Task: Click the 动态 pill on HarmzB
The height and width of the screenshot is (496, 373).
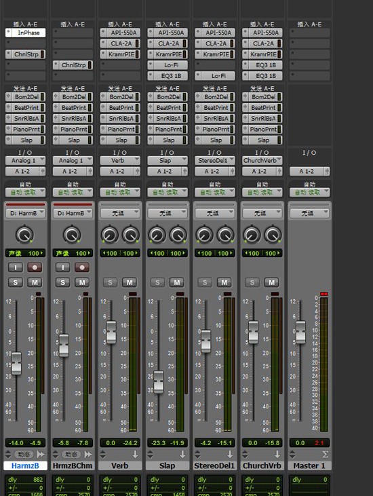Action: point(24,455)
